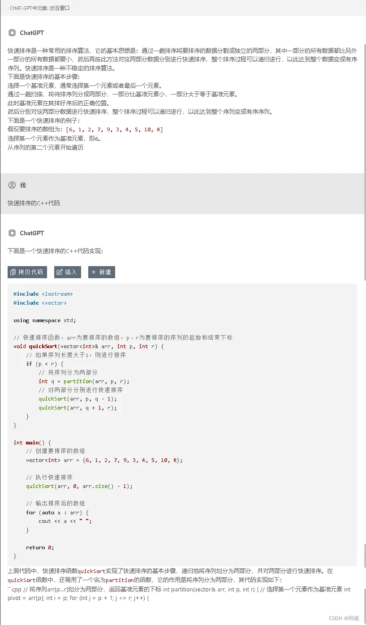Click the 下面是一个快速排序的C++代码实现 text line
Image resolution: width=366 pixels, height=625 pixels.
pos(56,251)
